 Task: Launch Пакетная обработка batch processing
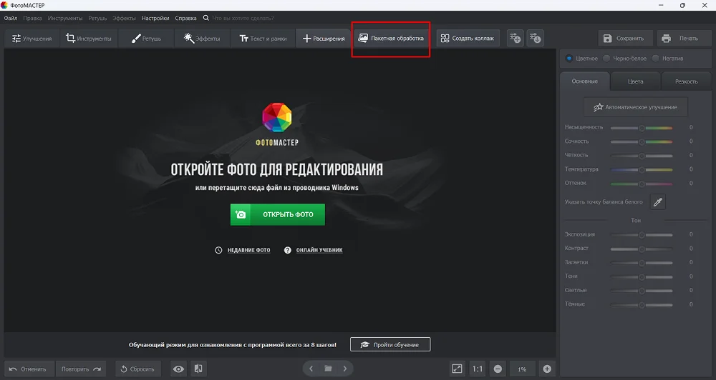tap(391, 39)
